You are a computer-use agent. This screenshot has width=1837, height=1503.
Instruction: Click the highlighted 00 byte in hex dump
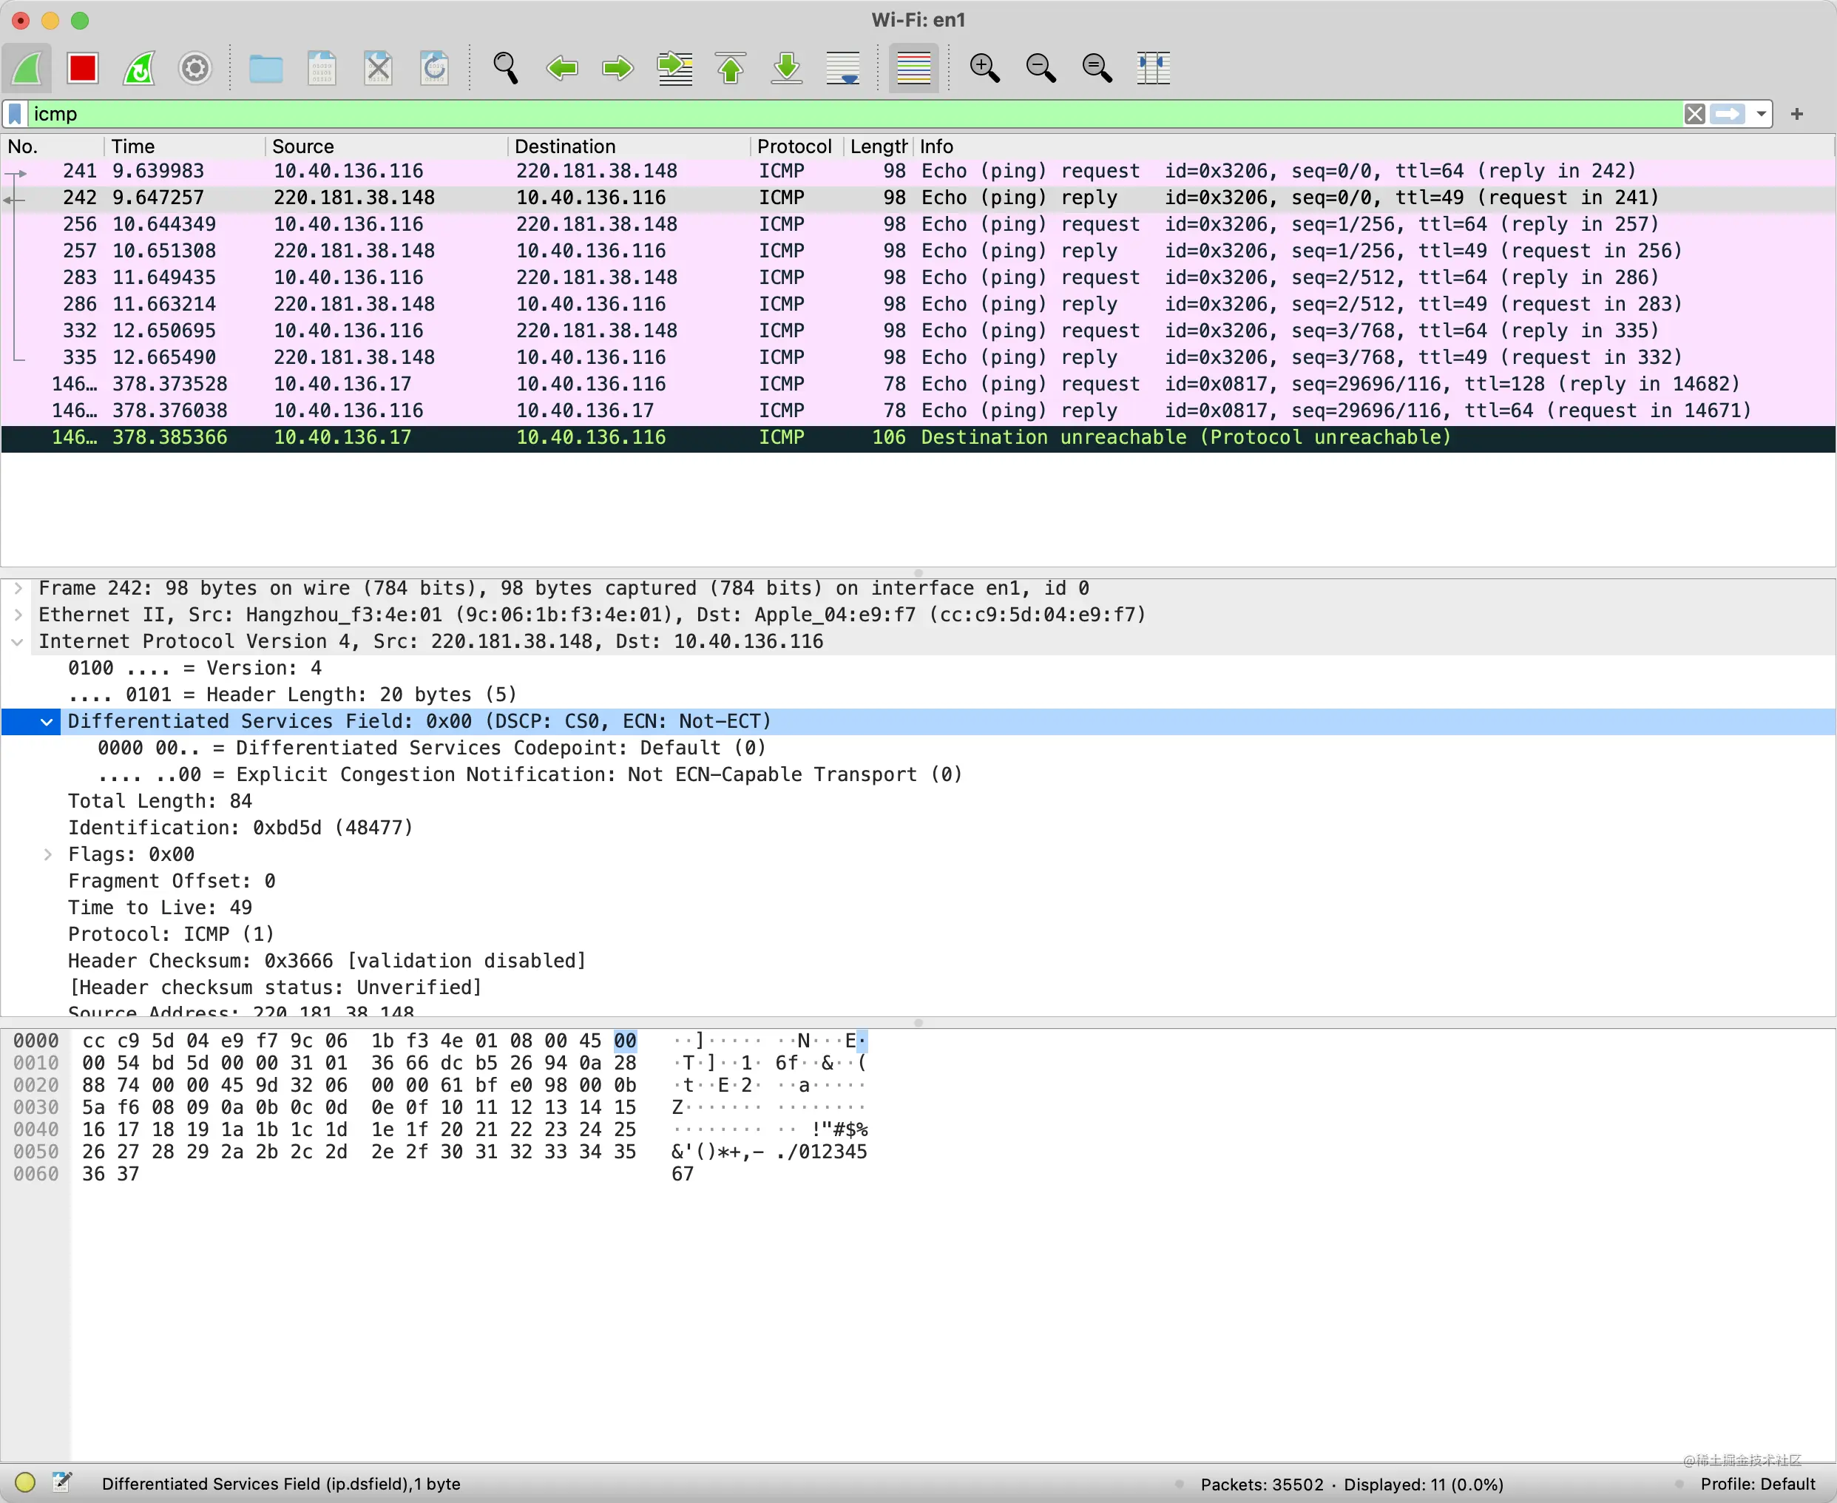pyautogui.click(x=625, y=1041)
